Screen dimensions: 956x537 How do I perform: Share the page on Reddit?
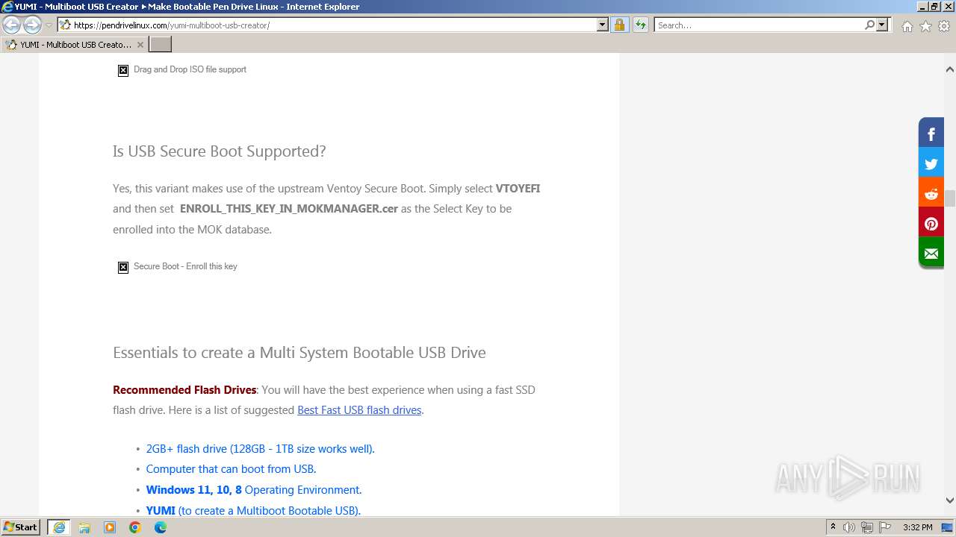coord(931,194)
